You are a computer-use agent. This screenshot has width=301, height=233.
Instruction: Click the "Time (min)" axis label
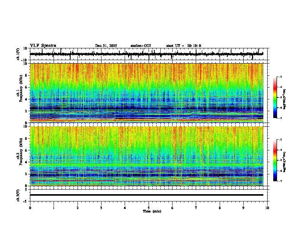point(152,211)
